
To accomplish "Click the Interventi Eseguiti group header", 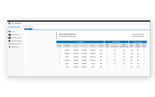I will 138,42.
